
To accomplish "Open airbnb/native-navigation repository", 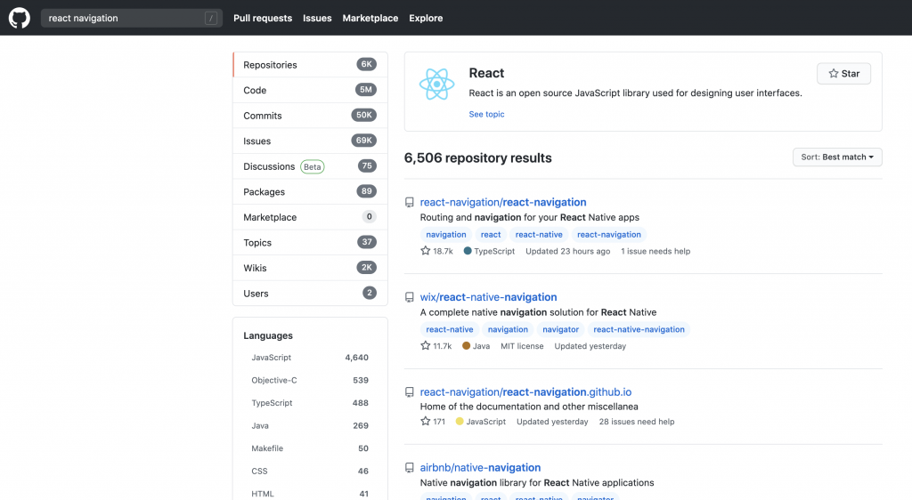I will coord(480,467).
